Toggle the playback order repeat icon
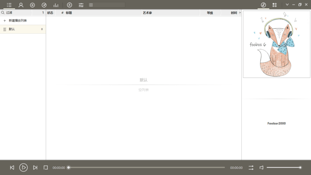This screenshot has height=175, width=311. [x=251, y=168]
